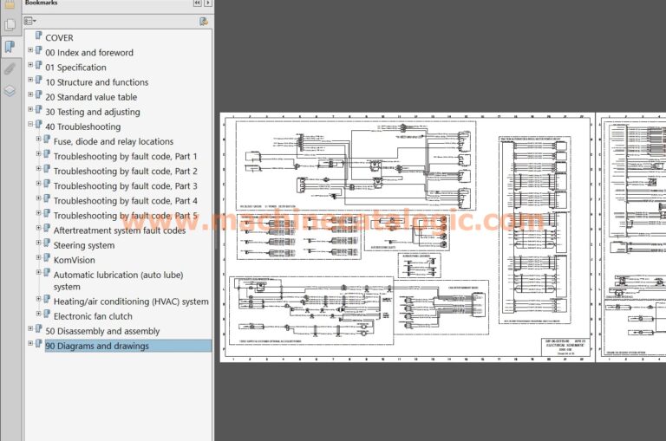Click the bookmark icon beside COVER
The image size is (666, 441).
click(x=37, y=37)
